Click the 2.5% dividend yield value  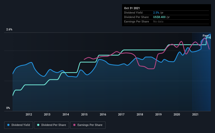click(156, 13)
